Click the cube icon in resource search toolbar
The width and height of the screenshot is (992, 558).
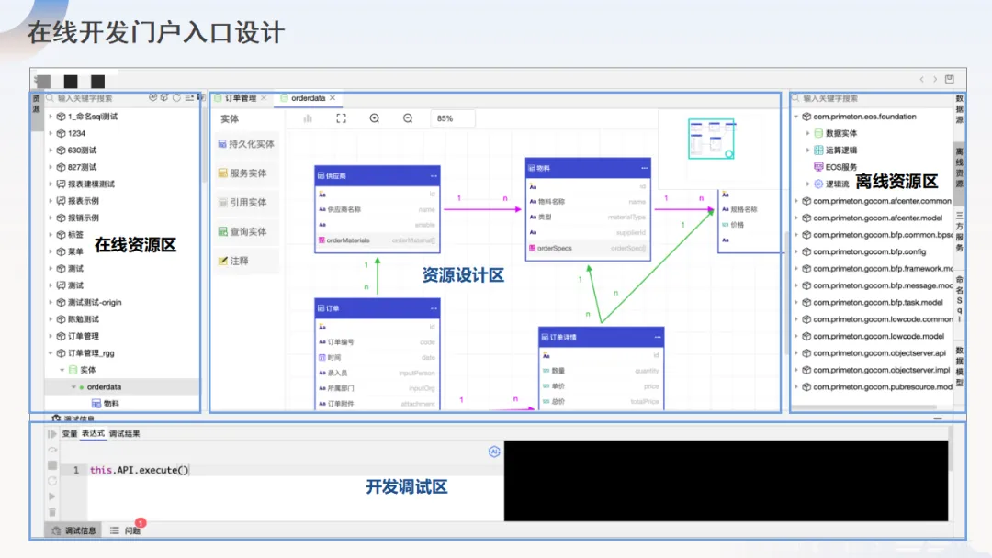(164, 98)
